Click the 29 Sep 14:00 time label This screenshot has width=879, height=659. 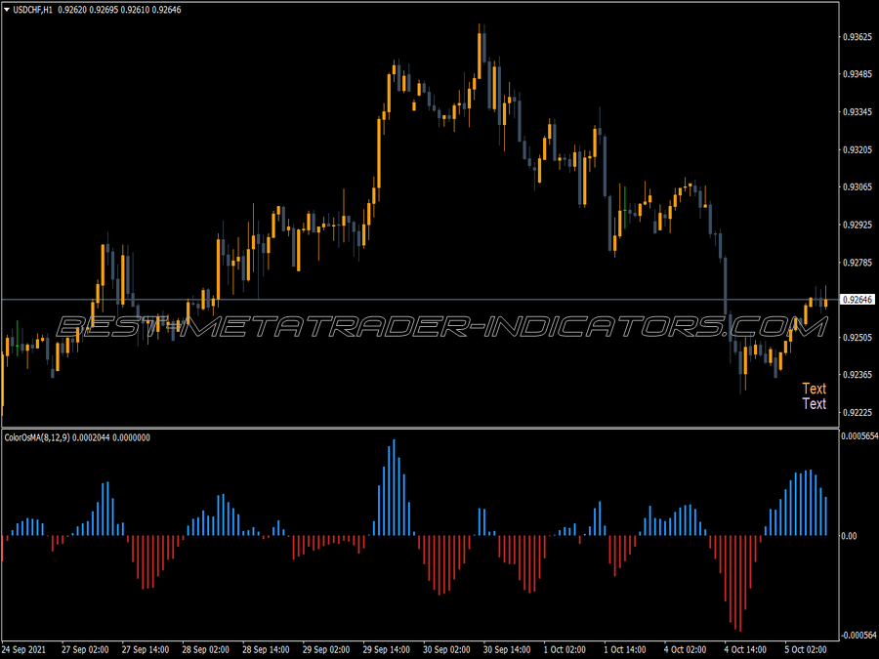pos(386,649)
